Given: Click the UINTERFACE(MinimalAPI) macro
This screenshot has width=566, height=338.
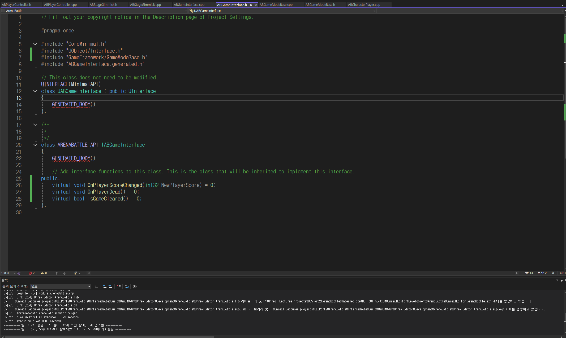Looking at the screenshot, I should pos(71,84).
